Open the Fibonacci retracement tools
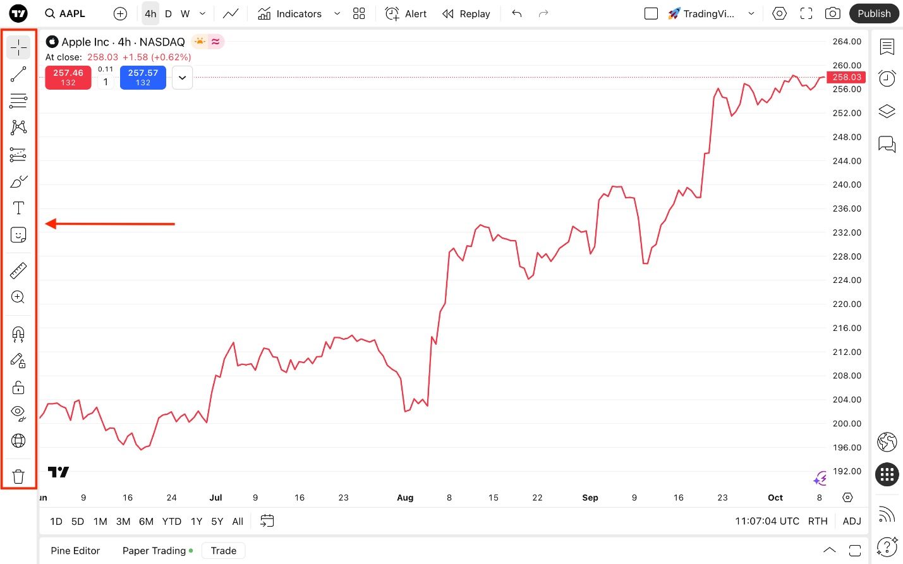This screenshot has width=903, height=564. point(18,101)
